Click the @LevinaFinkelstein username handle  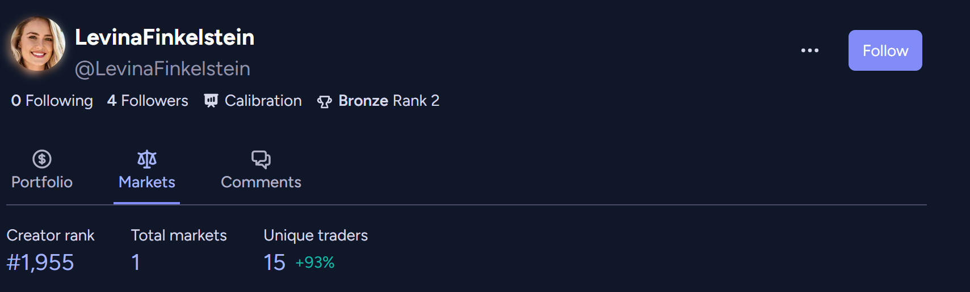coord(162,68)
